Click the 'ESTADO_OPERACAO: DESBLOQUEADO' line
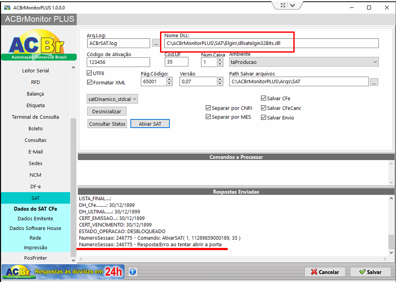Screen dimensions: 396x282 (x=122, y=232)
